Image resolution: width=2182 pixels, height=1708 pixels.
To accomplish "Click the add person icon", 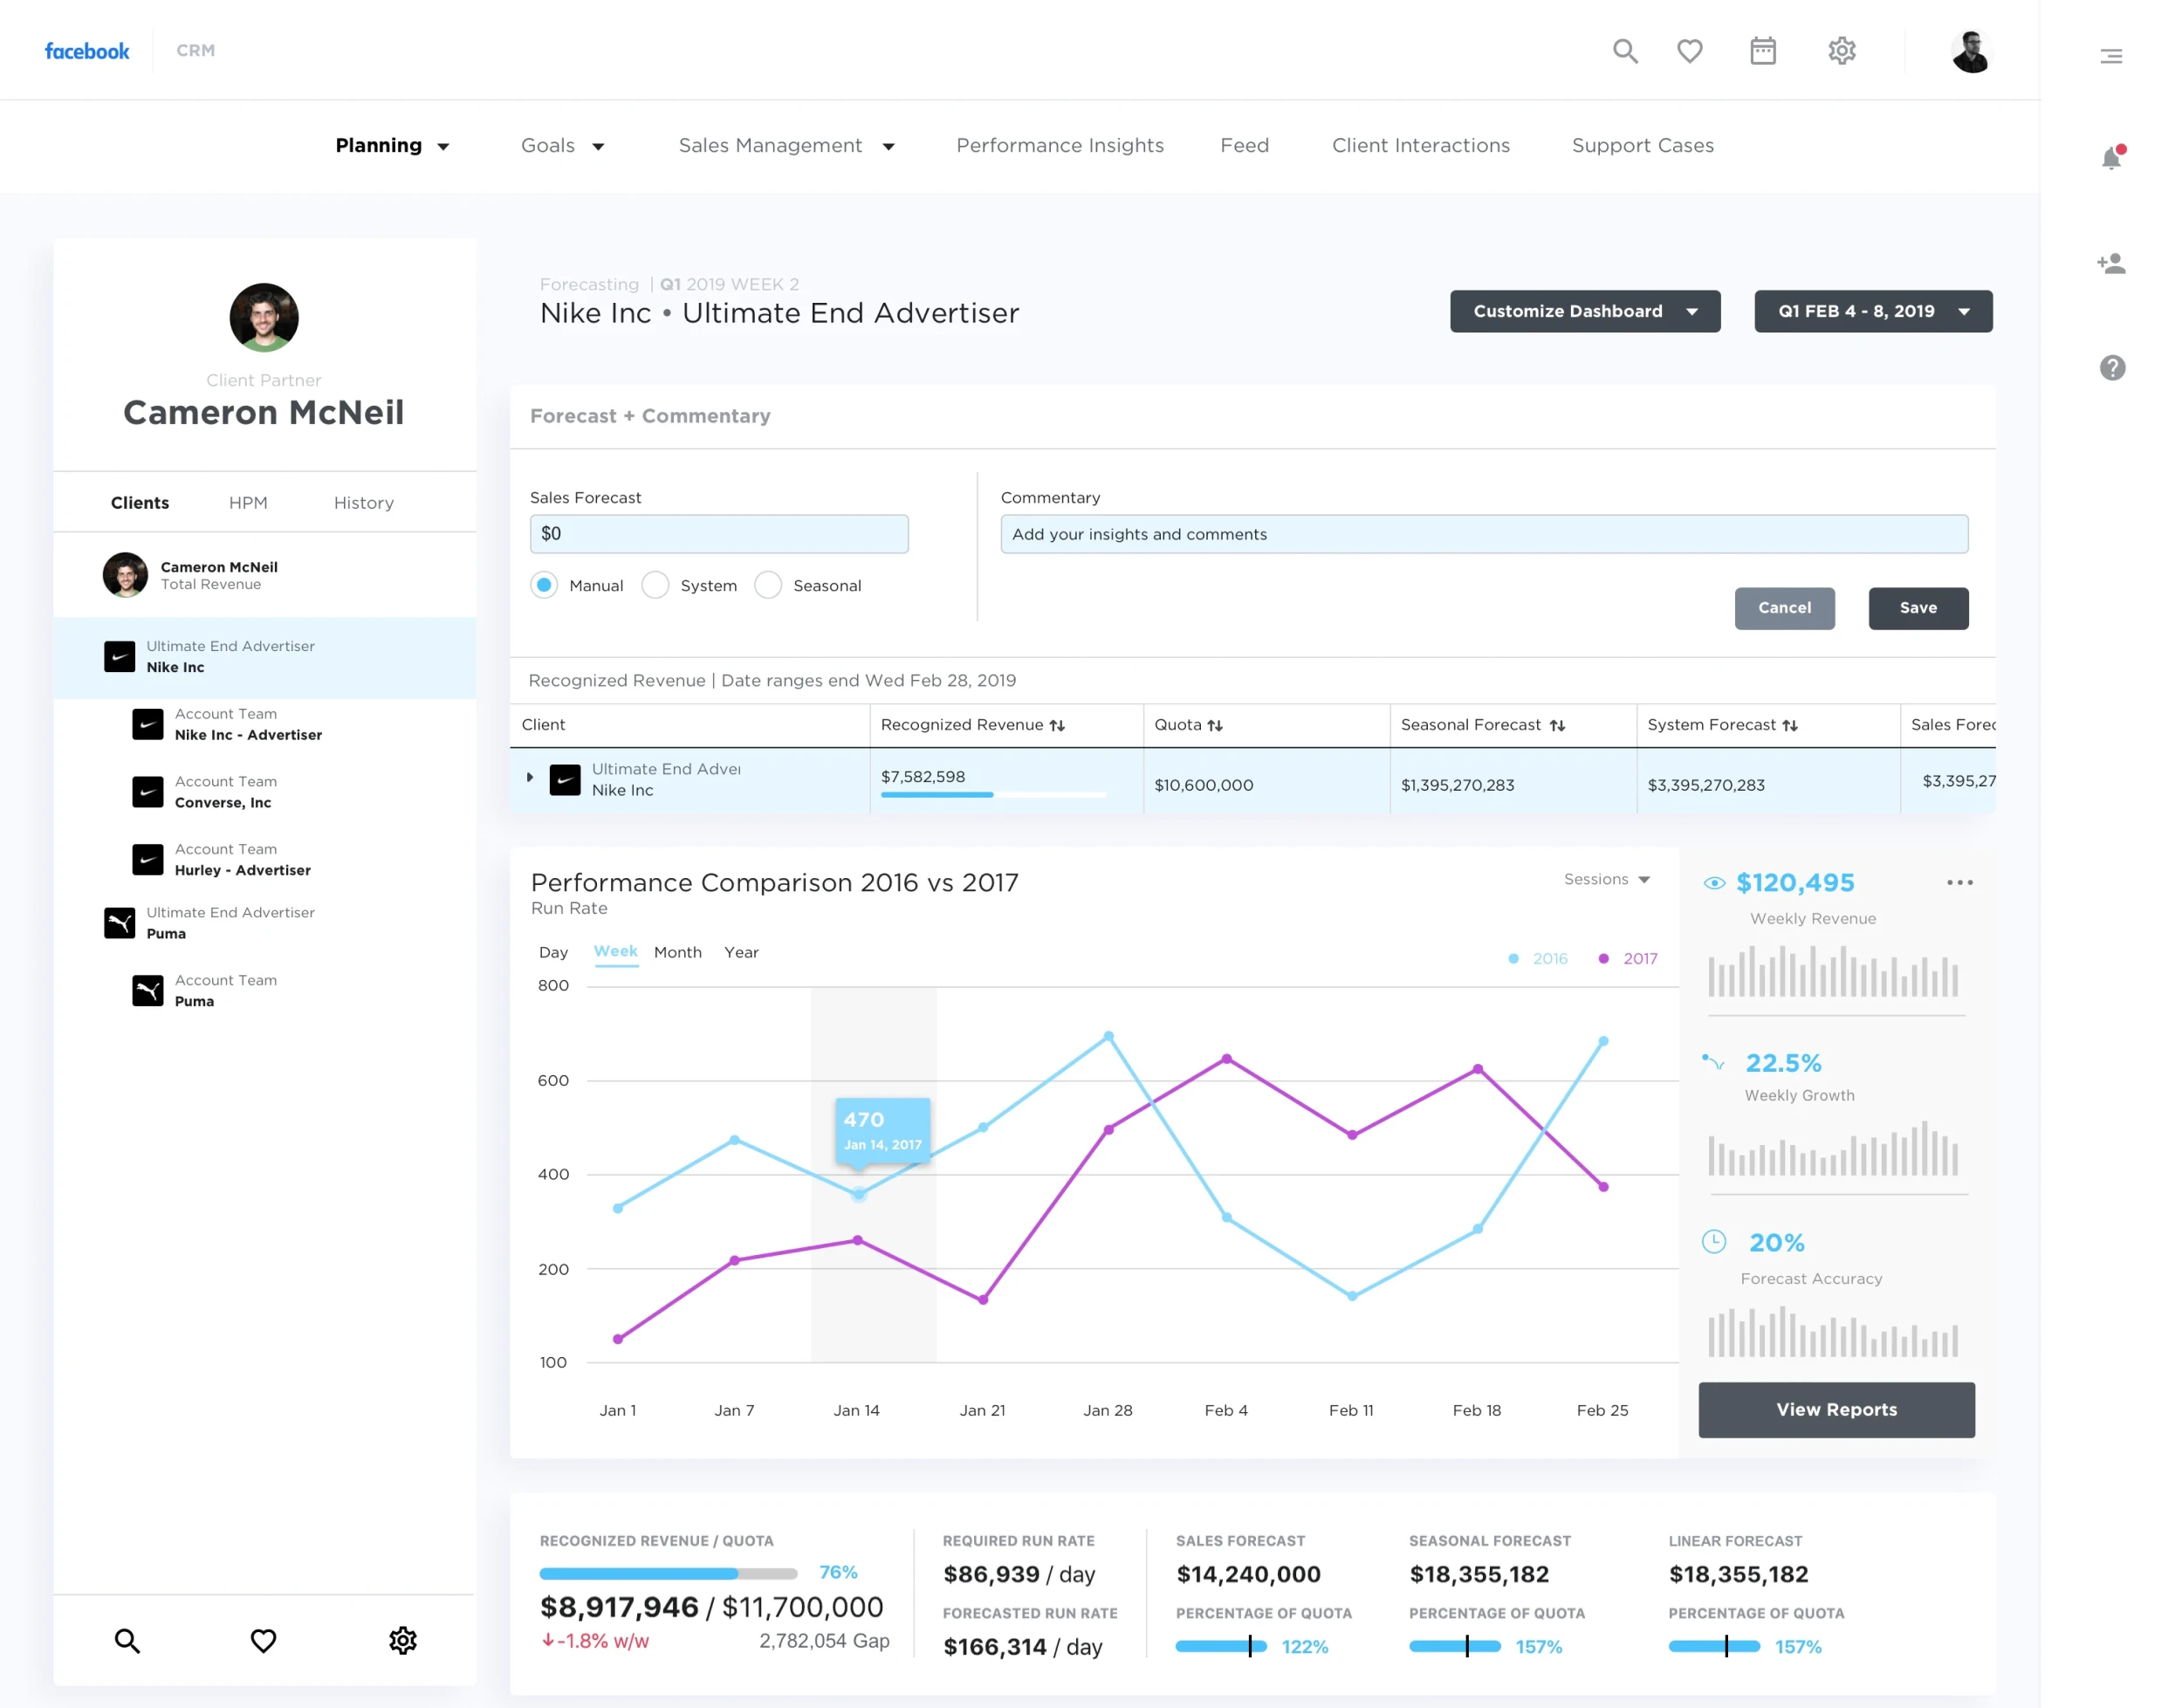I will 2111,264.
